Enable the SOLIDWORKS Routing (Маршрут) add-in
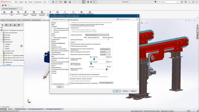Screen dimensions: 199x112 (34, 13)
